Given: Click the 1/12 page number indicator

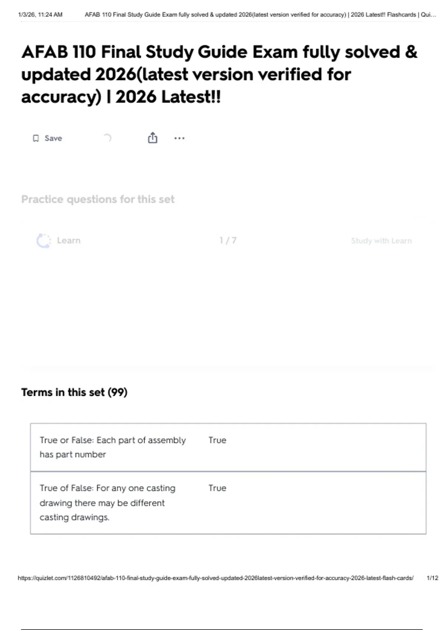Looking at the screenshot, I should point(432,578).
